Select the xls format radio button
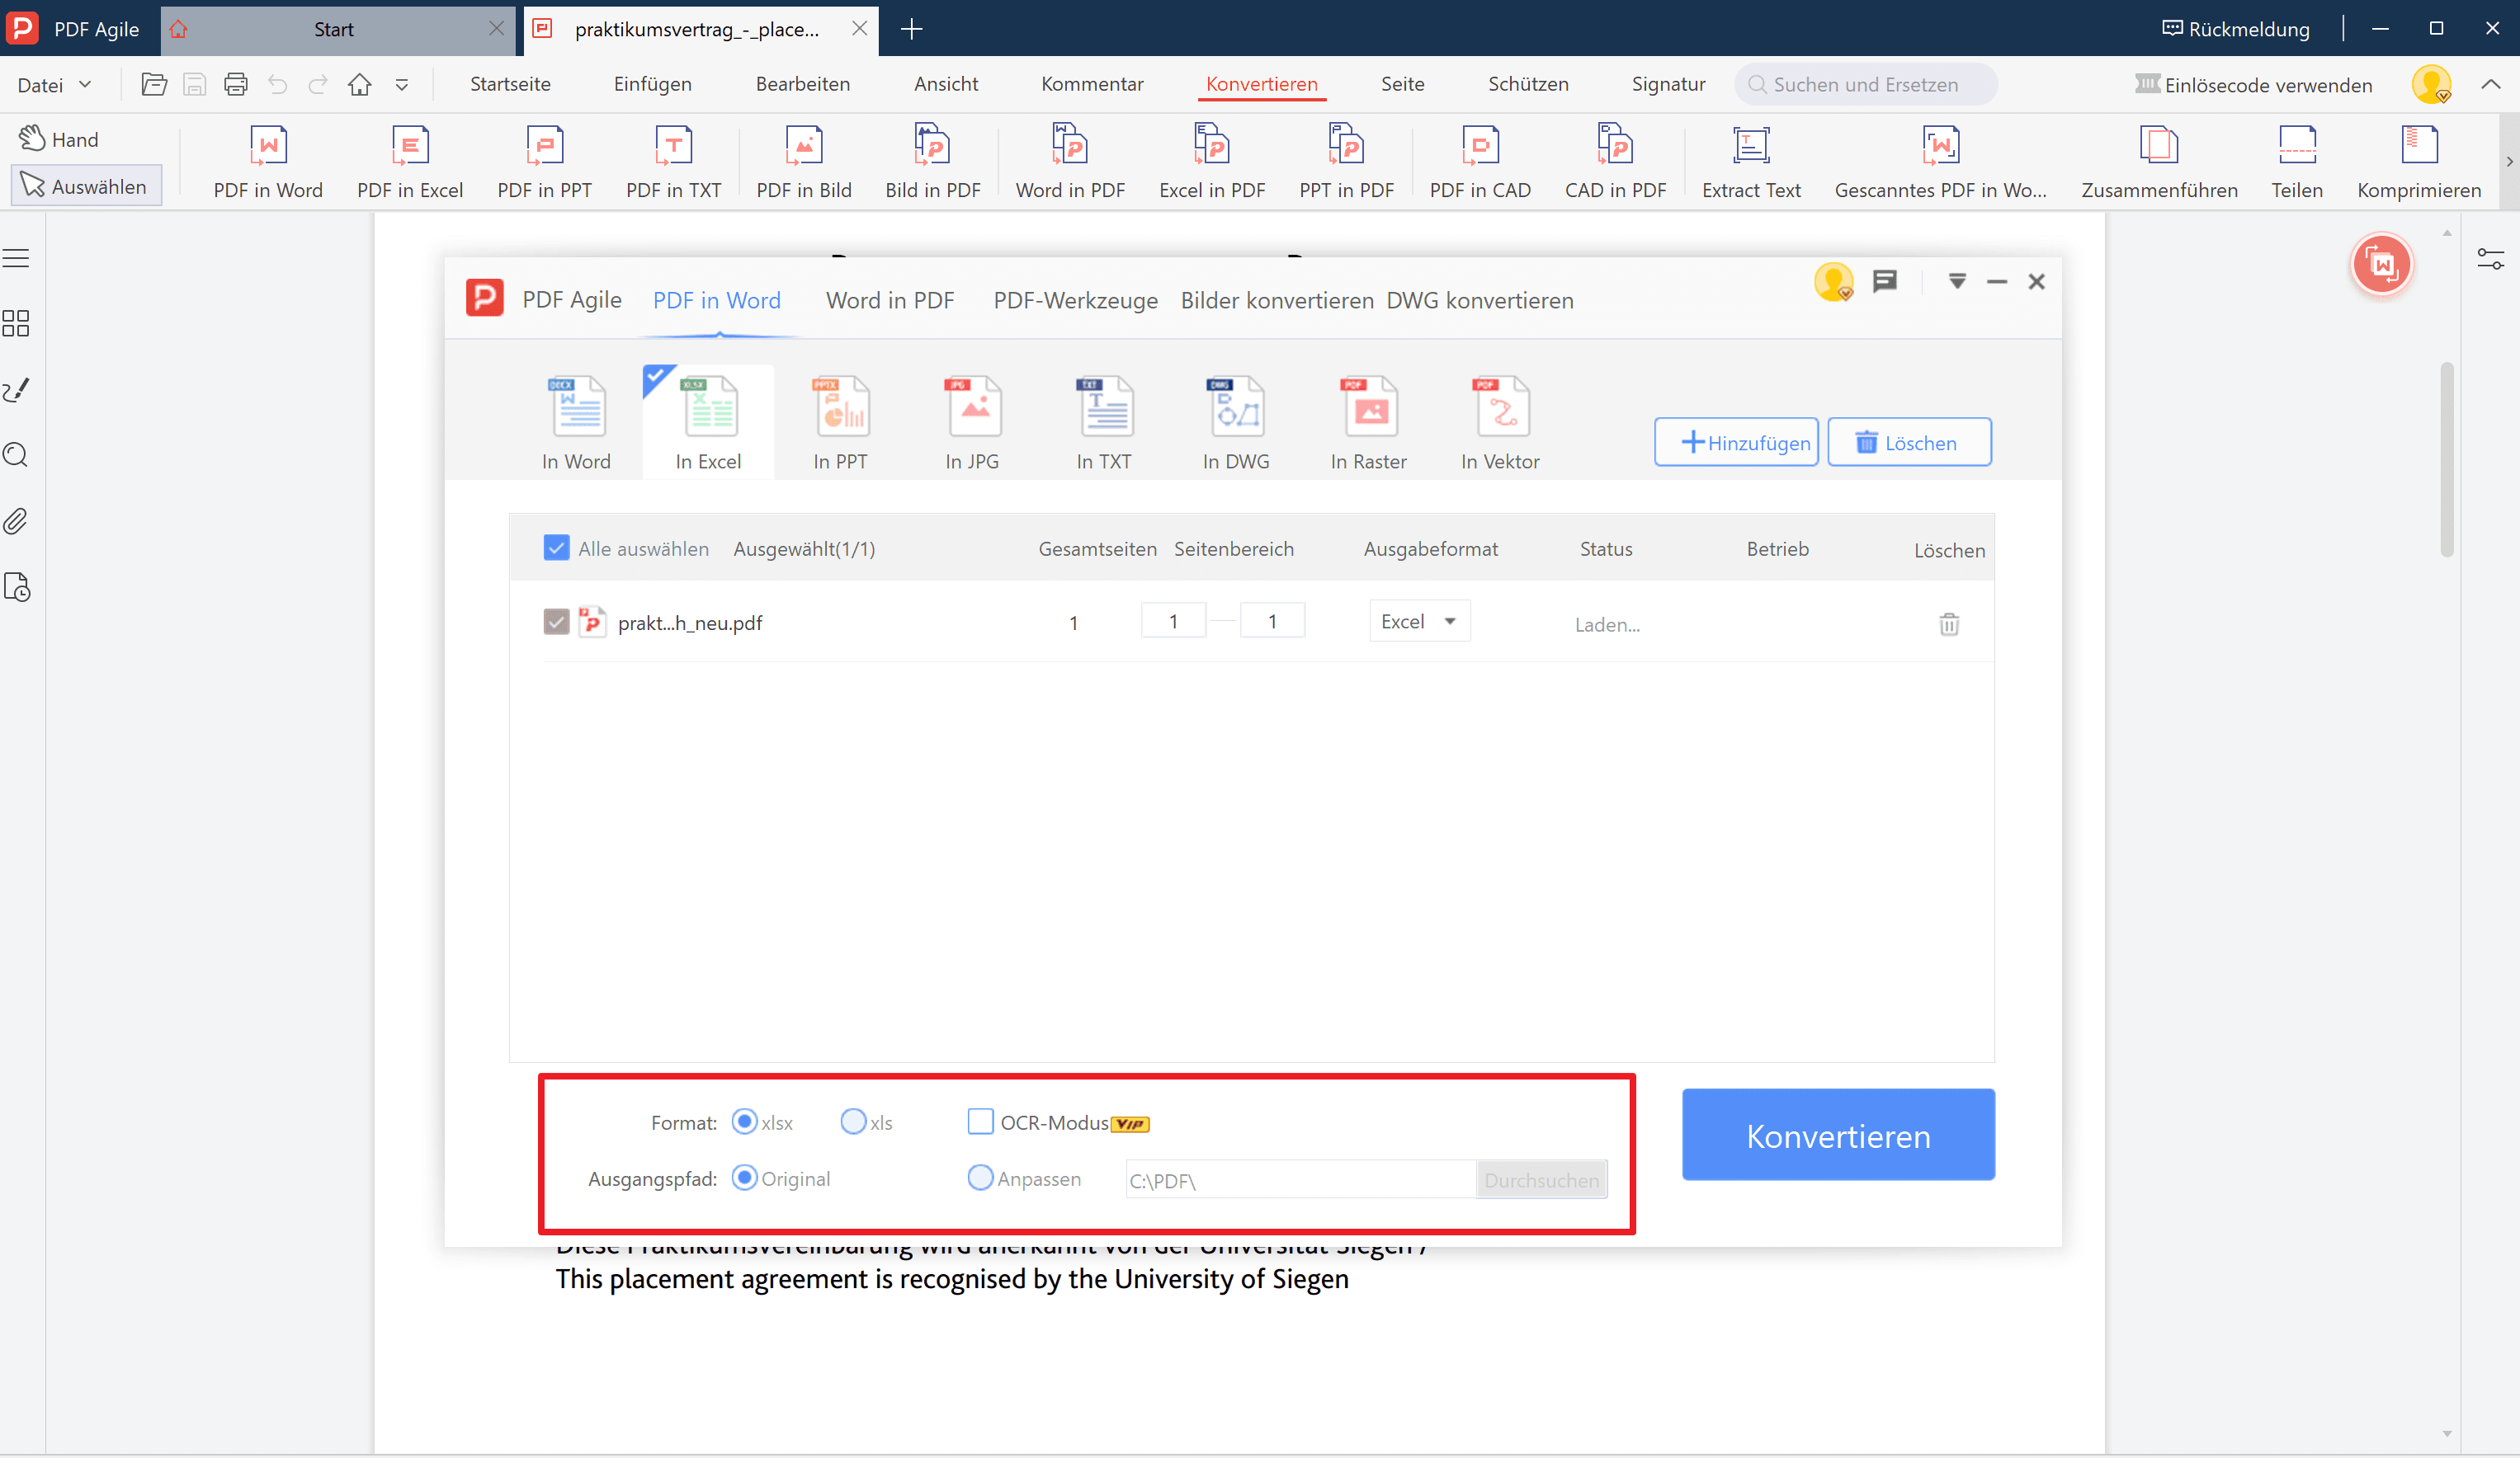This screenshot has width=2520, height=1458. click(x=853, y=1122)
